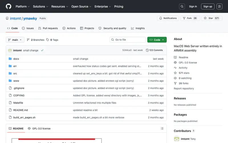Click imtomt avatar in latest commit row
228x143 pixels.
pyautogui.click(x=10, y=50)
